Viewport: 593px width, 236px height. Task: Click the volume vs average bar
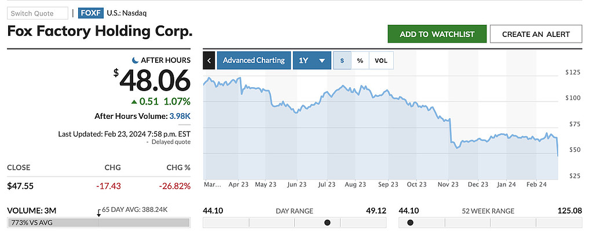click(x=98, y=222)
